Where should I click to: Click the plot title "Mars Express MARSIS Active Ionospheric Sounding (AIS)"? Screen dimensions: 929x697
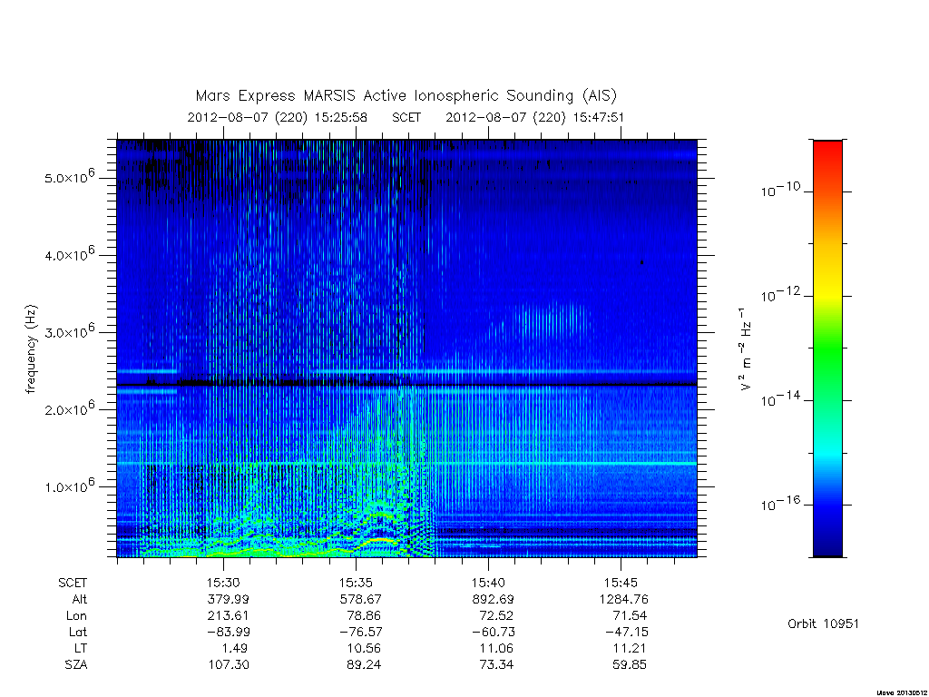(x=406, y=95)
